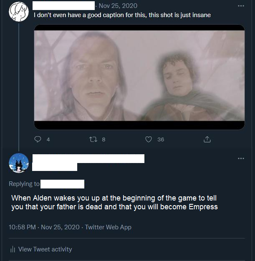Open View Tweet activity

click(45, 249)
